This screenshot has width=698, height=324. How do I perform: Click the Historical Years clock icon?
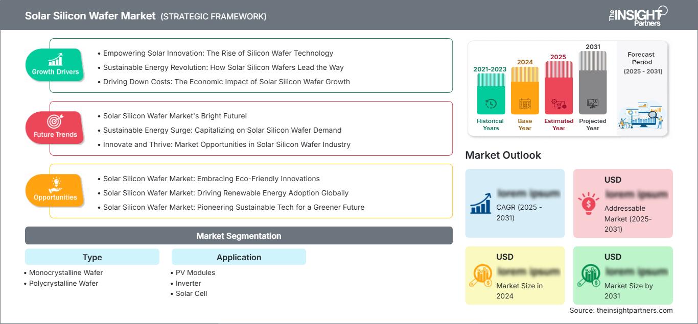491,104
